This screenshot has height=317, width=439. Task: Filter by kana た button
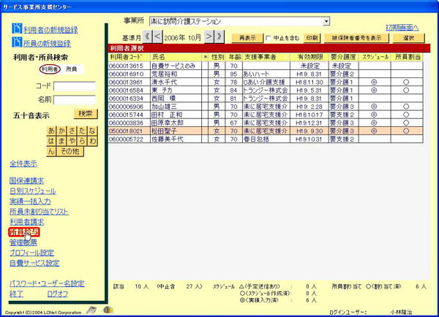pyautogui.click(x=82, y=131)
